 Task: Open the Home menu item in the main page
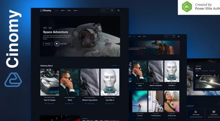tap(57, 10)
